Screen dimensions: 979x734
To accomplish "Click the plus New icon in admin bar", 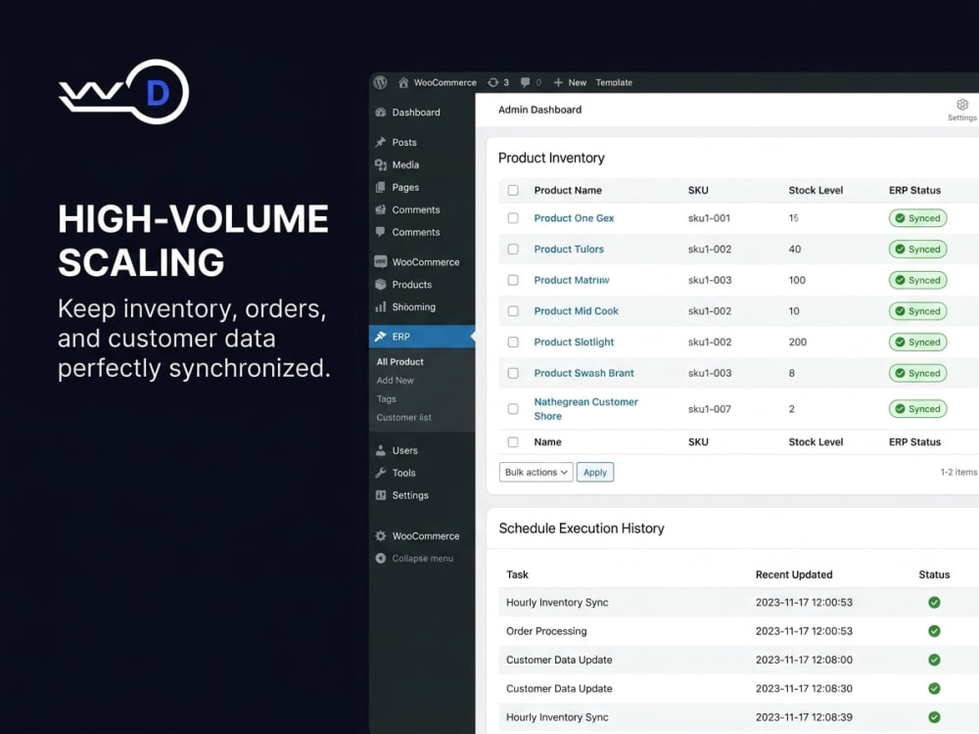I will click(558, 82).
